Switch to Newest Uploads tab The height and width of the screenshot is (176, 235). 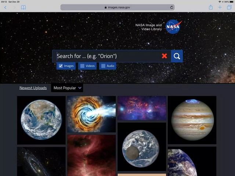[x=33, y=88]
